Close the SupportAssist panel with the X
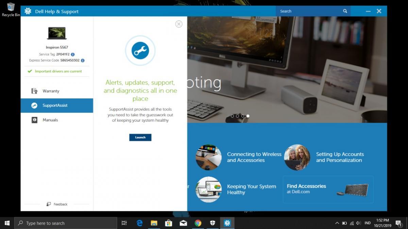Screen dimensions: 408x229 179,24
